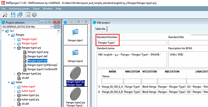The height and width of the screenshot is (107, 208).
Task: Click the Standard name text area
Action: pos(132,59)
